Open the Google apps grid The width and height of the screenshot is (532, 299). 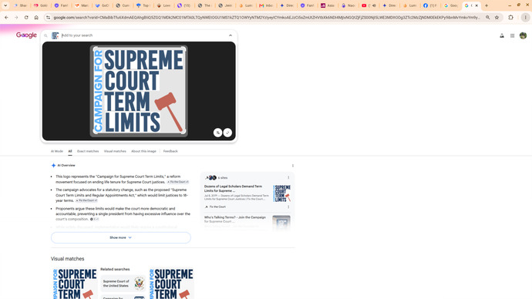click(512, 35)
